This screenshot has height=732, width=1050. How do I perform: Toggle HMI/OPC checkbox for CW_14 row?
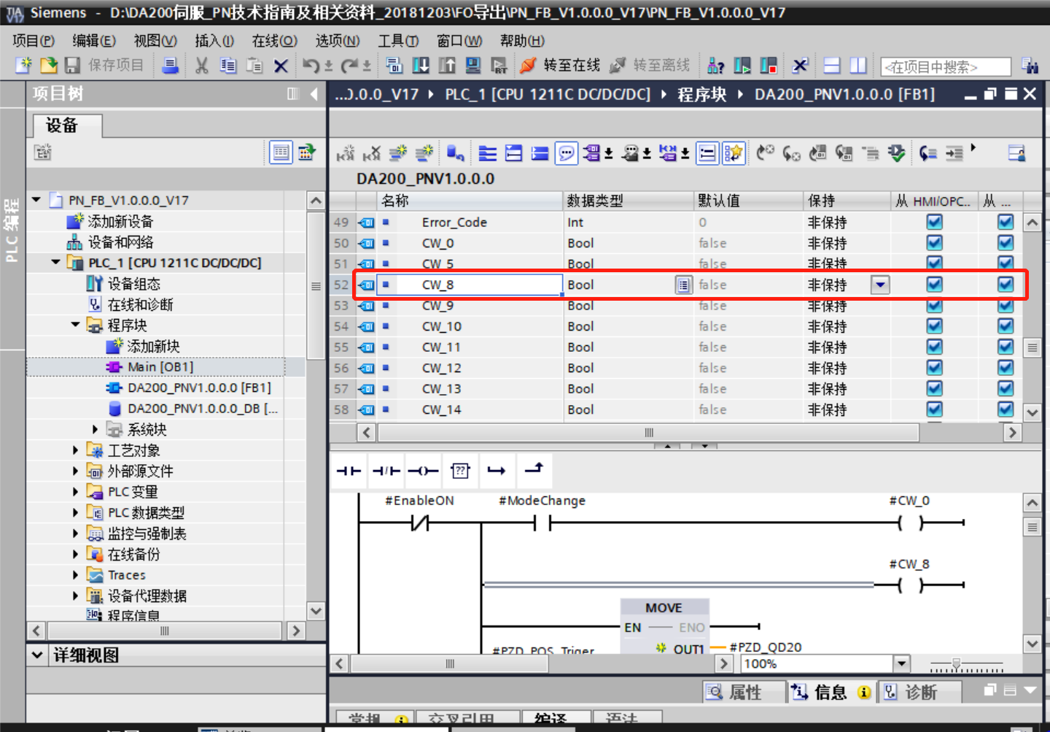(x=934, y=409)
